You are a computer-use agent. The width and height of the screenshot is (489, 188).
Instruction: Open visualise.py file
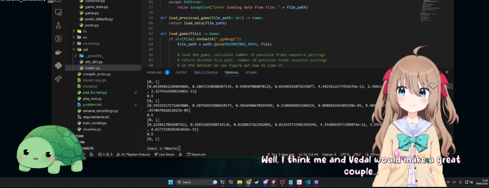pyautogui.click(x=92, y=129)
